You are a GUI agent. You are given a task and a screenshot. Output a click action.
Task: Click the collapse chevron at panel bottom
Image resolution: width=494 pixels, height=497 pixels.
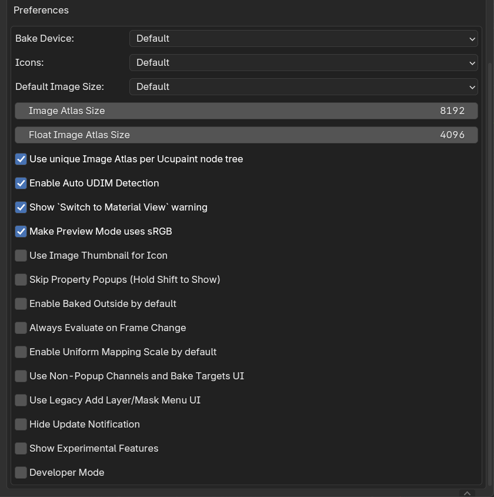click(x=467, y=493)
